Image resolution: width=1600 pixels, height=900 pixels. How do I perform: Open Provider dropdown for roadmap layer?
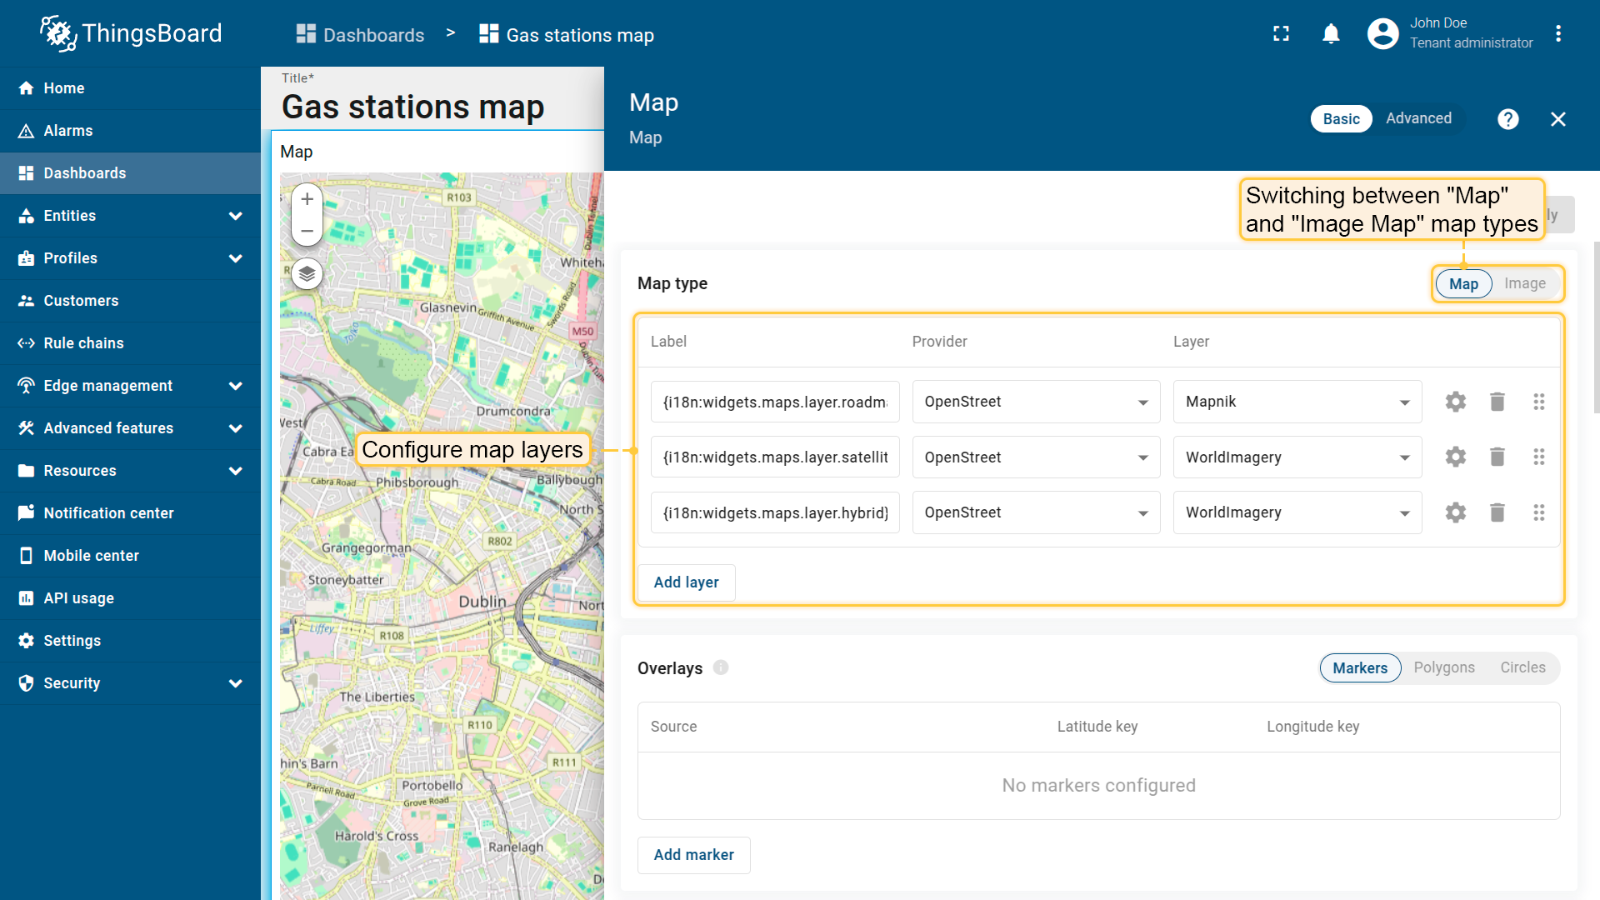coord(1035,402)
